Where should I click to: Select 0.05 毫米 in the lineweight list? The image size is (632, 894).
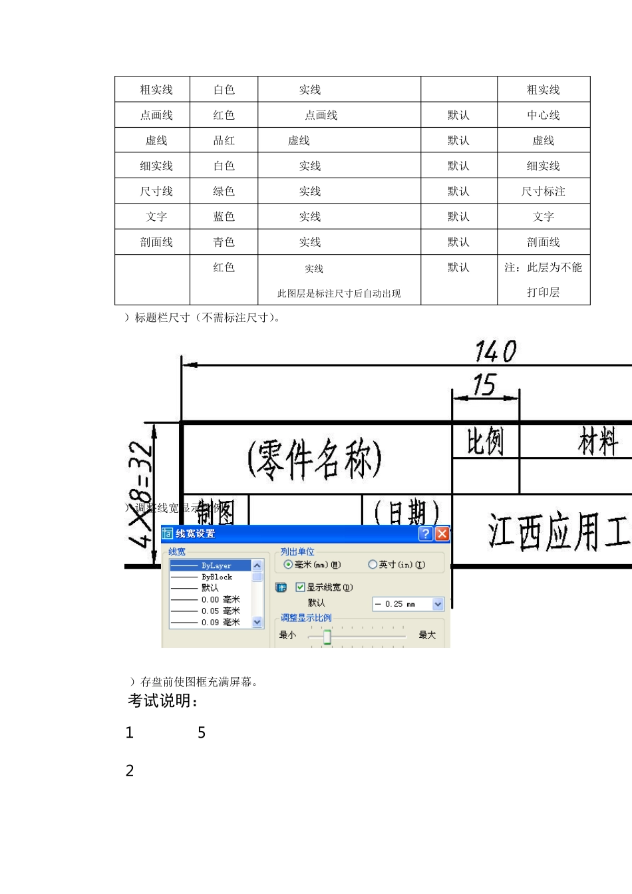tap(210, 611)
